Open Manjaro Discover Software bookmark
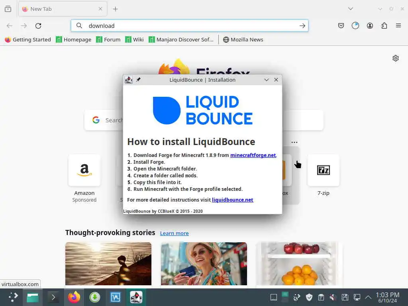The width and height of the screenshot is (408, 306). pyautogui.click(x=181, y=39)
